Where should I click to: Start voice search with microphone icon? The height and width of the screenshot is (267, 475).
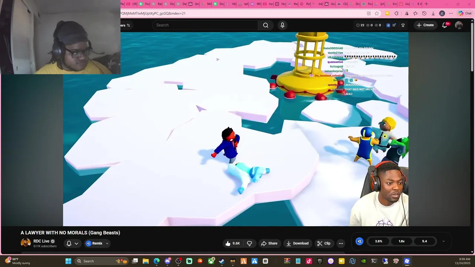(x=282, y=25)
